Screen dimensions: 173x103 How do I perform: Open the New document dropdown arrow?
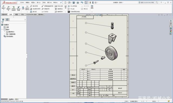[x=67, y=2]
